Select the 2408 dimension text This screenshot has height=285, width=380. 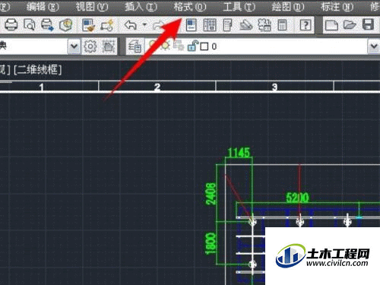pyautogui.click(x=211, y=194)
